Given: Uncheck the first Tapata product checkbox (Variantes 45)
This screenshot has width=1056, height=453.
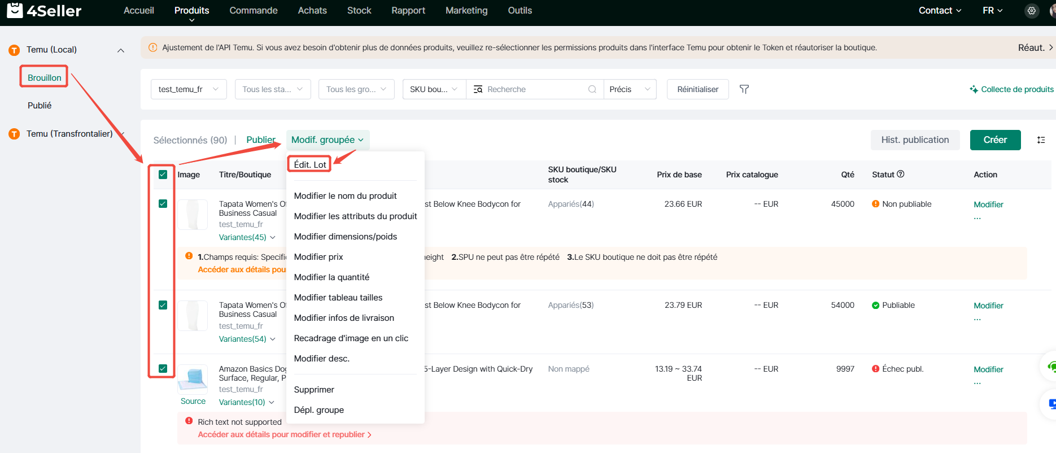Looking at the screenshot, I should click(x=163, y=204).
